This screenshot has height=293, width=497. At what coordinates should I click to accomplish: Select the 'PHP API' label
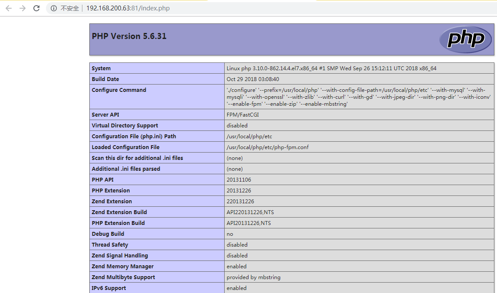click(x=102, y=179)
